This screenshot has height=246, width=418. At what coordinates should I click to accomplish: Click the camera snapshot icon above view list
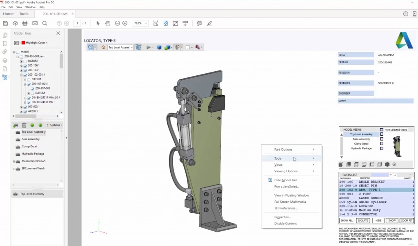[16, 125]
